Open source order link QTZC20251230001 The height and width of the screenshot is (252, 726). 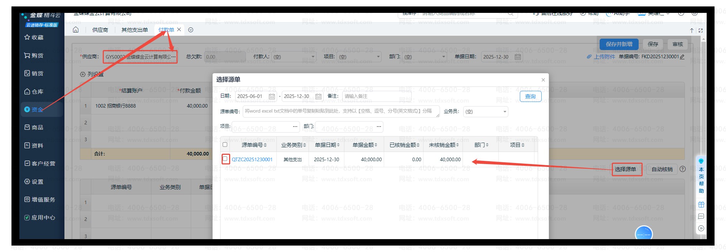252,159
